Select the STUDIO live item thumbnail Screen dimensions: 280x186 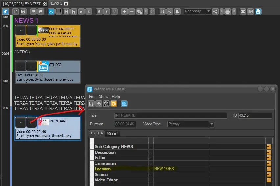click(43, 66)
